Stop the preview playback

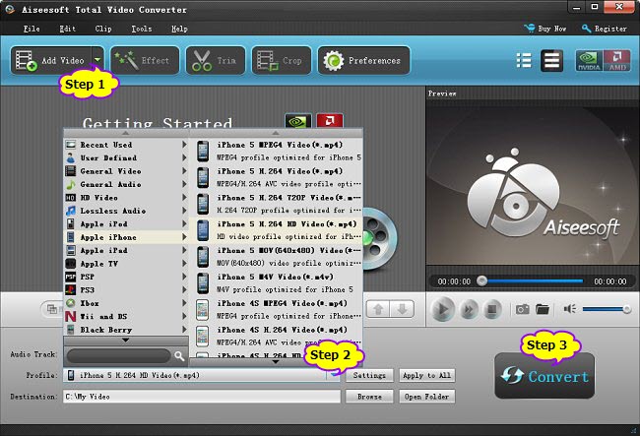click(x=492, y=310)
